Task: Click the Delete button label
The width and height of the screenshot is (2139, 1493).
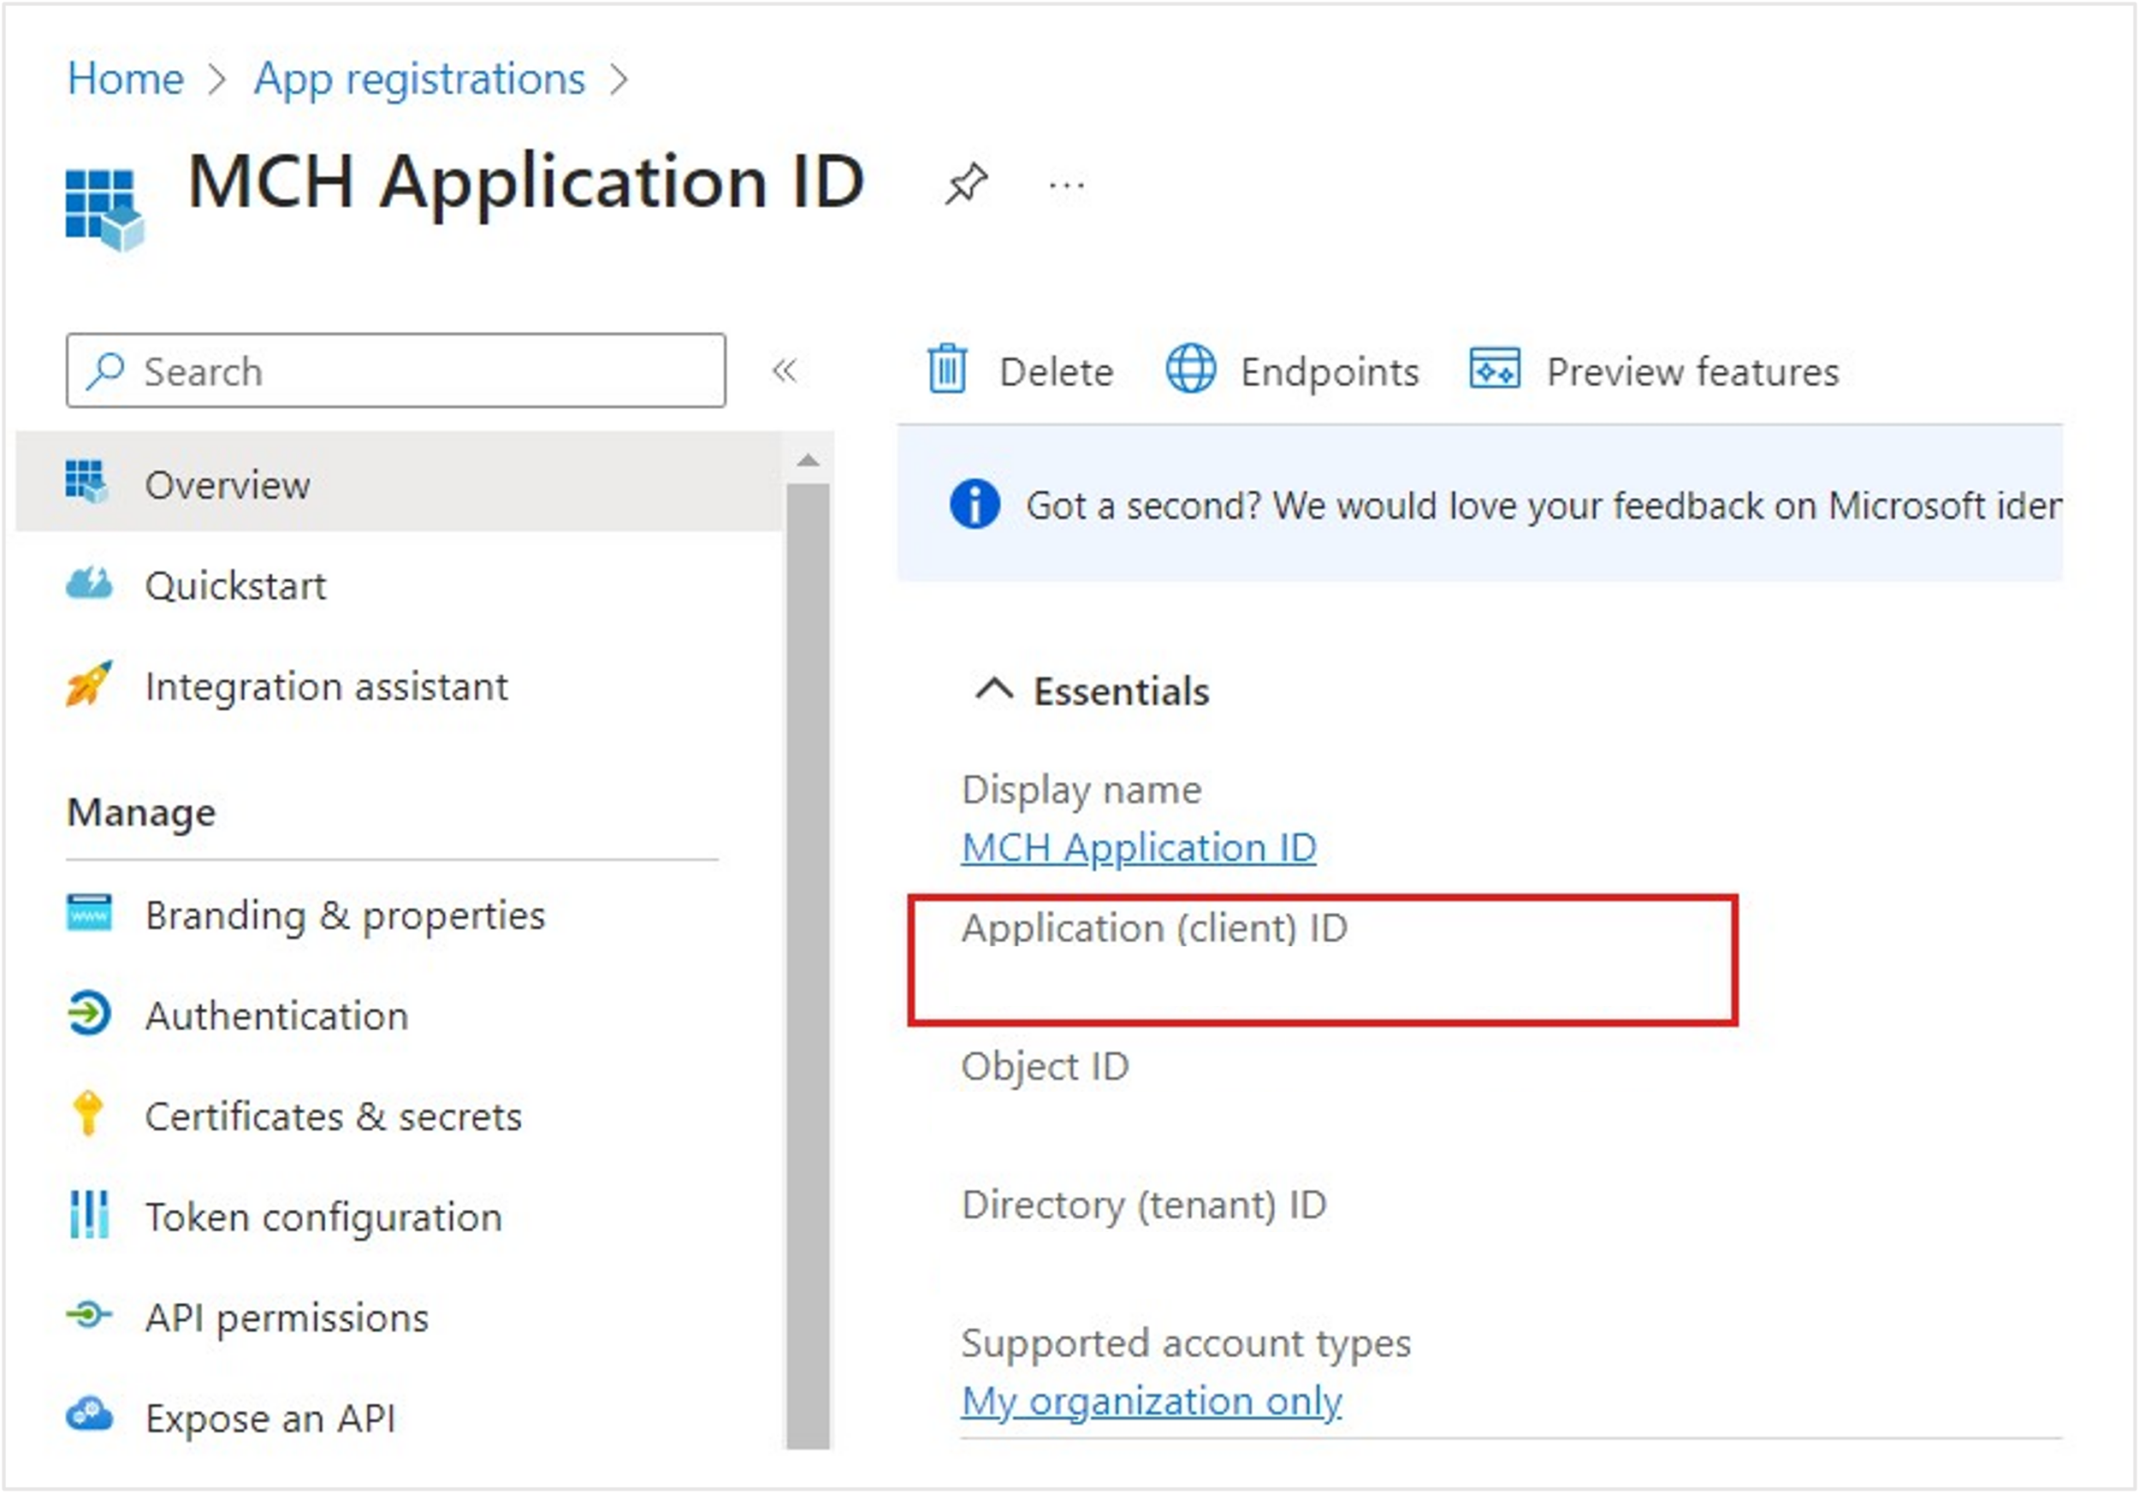Action: tap(1057, 371)
